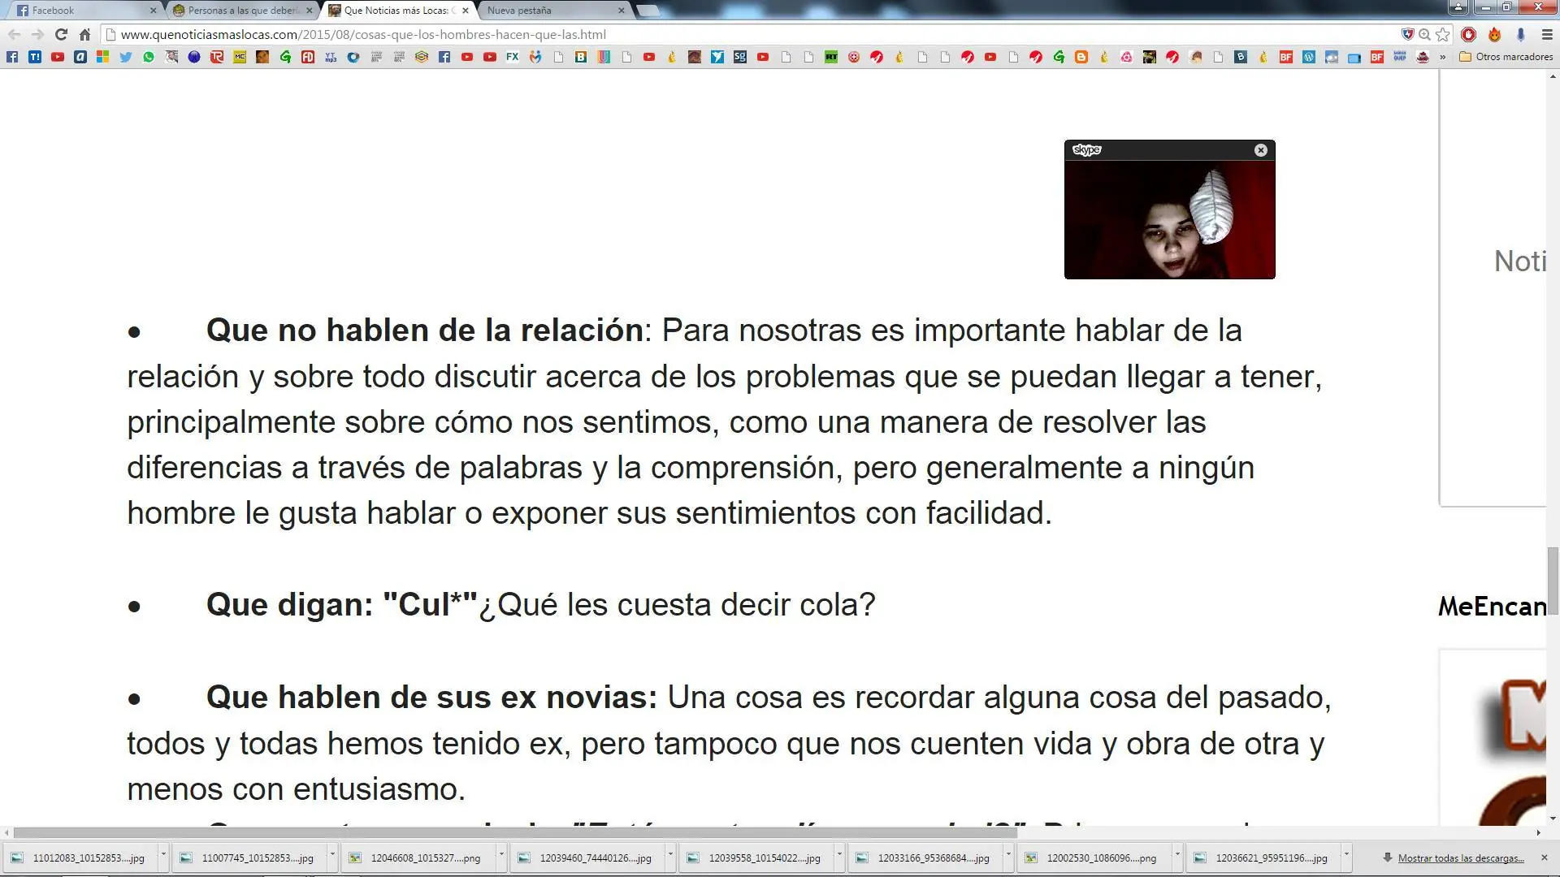Click the Skype video call thumbnail
This screenshot has height=877, width=1560.
1169,219
